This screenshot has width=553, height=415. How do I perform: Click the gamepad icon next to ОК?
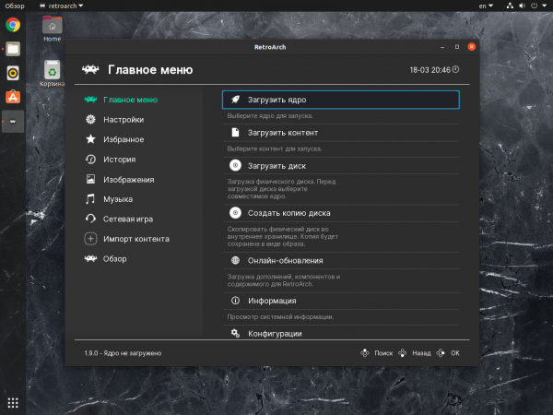441,353
